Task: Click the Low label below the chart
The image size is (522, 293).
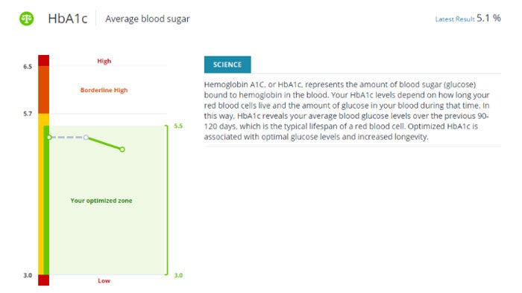Action: [x=104, y=280]
